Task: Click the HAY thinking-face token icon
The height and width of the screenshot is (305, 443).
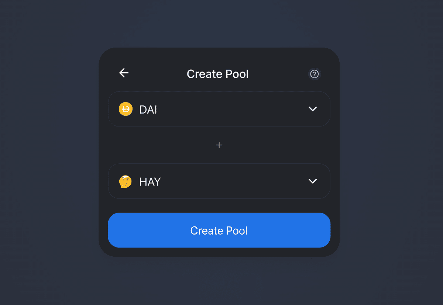Action: coord(126,181)
